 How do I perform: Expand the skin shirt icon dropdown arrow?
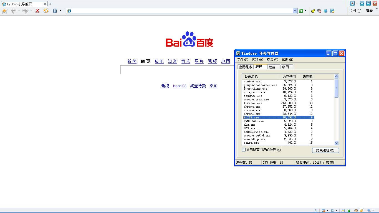(357, 3)
